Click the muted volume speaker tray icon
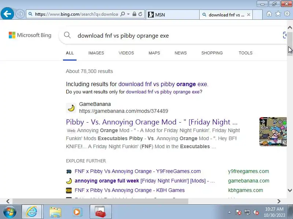 [256, 212]
